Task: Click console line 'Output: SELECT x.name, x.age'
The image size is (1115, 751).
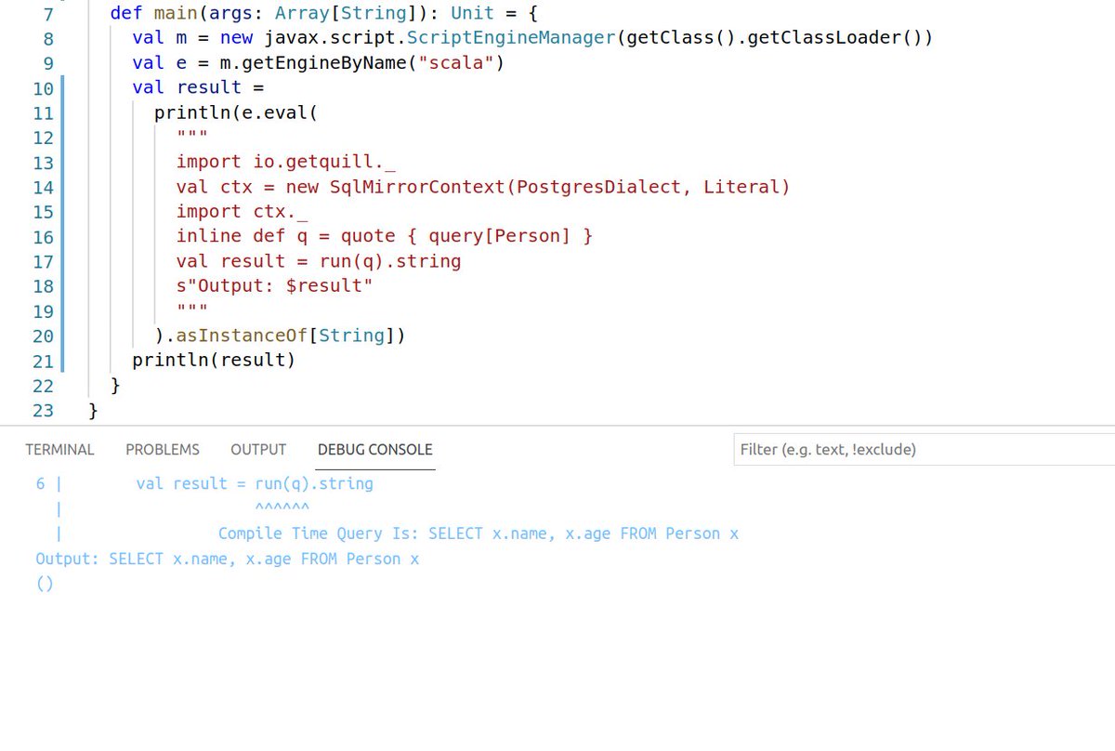Action: coord(228,559)
